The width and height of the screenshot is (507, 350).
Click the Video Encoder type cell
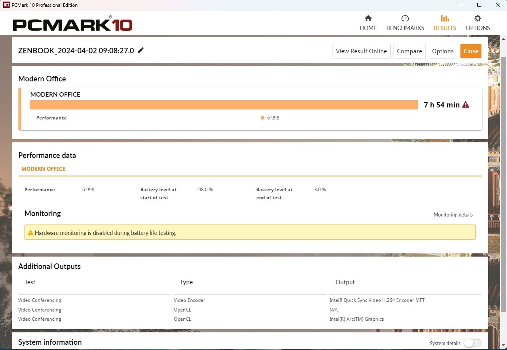point(189,300)
